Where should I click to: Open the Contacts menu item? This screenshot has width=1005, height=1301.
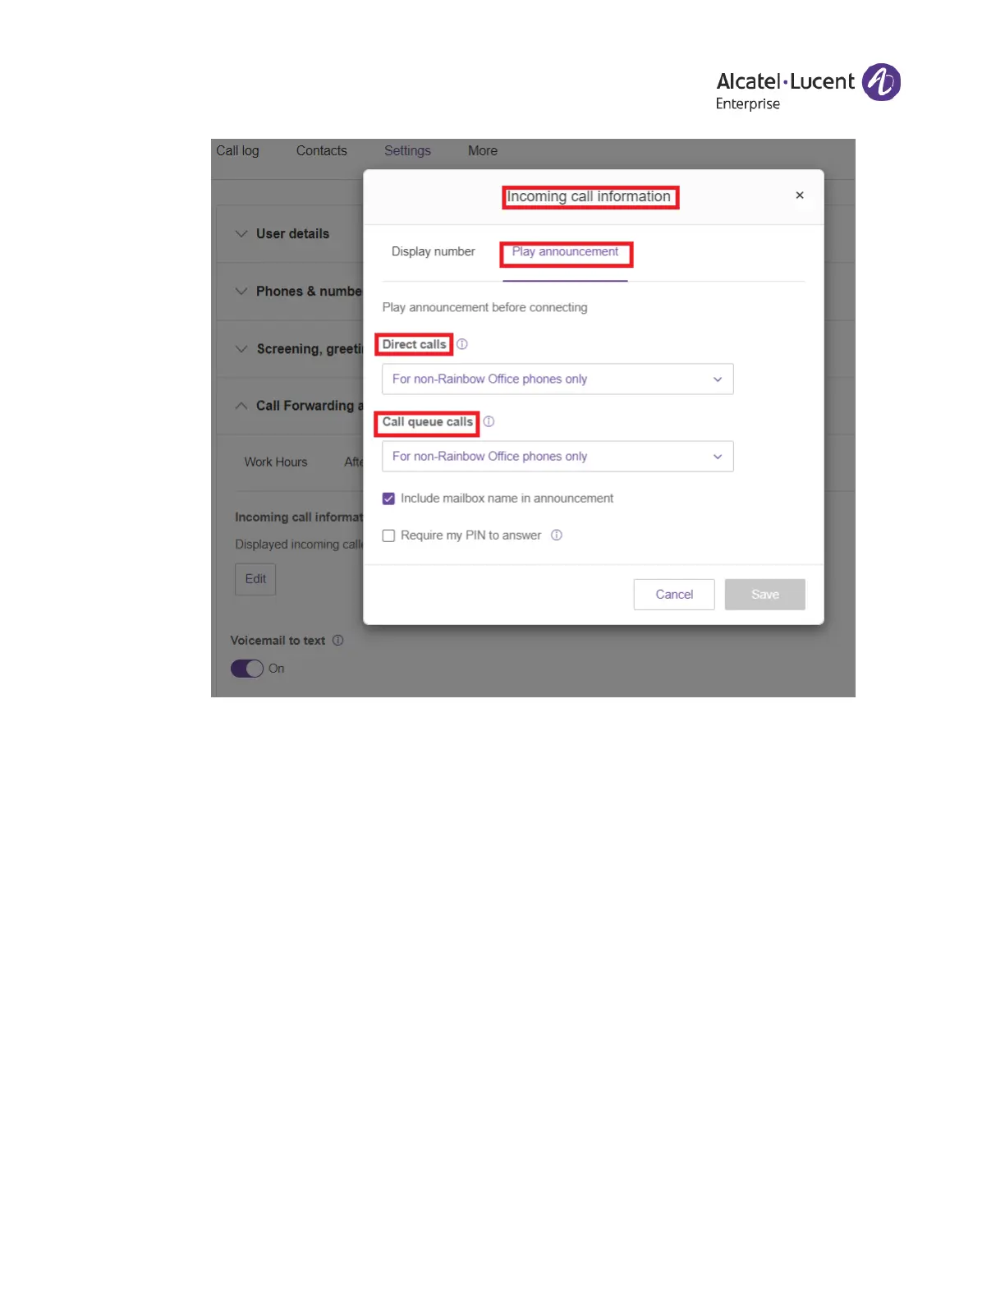321,150
